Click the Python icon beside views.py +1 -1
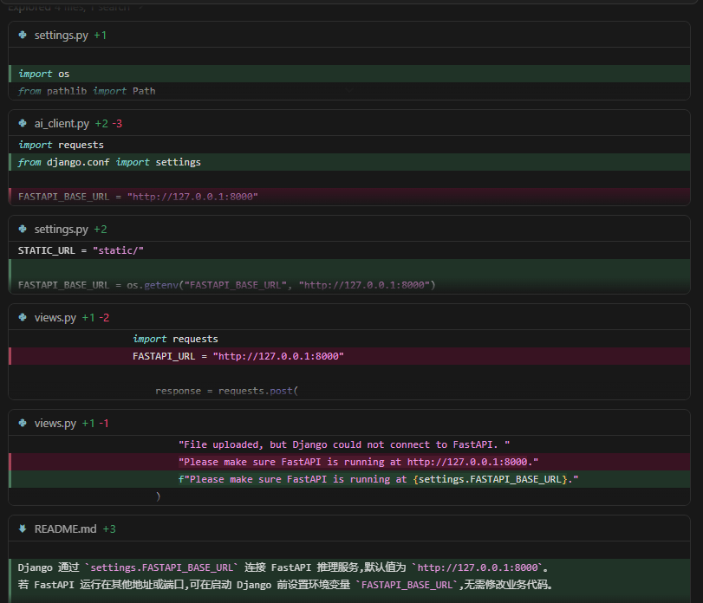Viewport: 703px width, 603px height. (23, 423)
